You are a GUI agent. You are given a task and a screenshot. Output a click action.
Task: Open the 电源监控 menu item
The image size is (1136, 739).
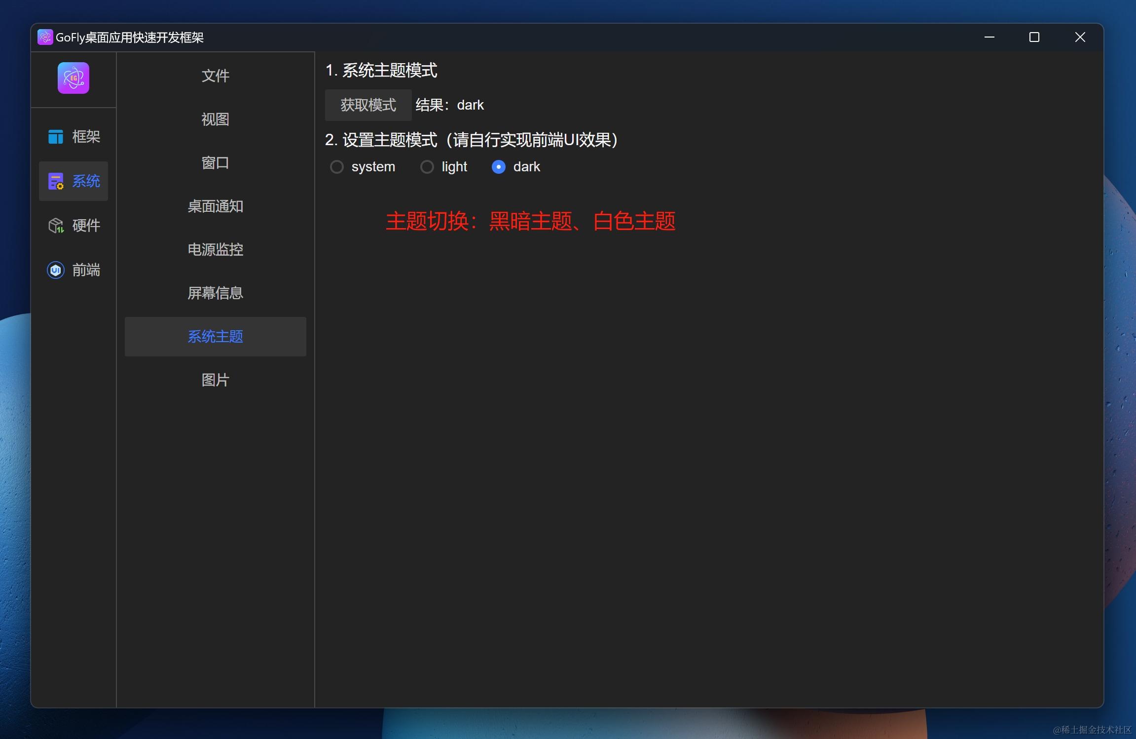click(216, 250)
